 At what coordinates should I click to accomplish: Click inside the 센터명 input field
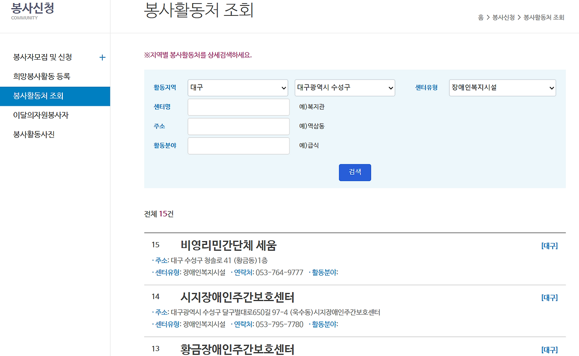point(238,107)
